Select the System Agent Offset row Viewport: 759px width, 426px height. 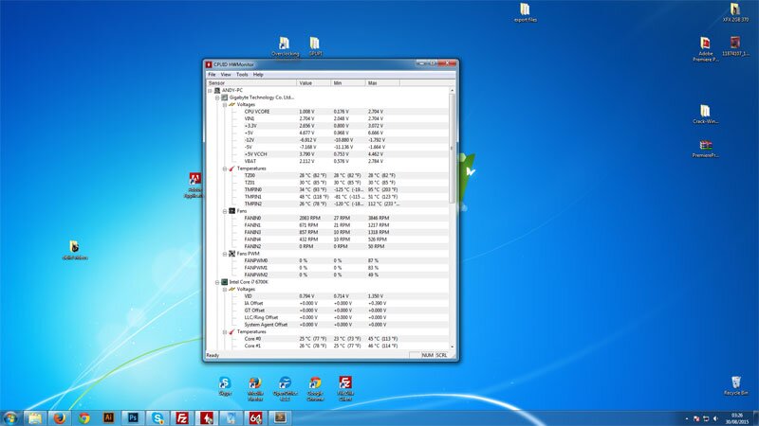click(x=327, y=325)
